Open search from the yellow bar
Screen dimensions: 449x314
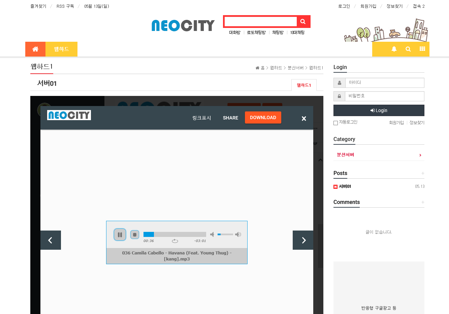tap(408, 49)
